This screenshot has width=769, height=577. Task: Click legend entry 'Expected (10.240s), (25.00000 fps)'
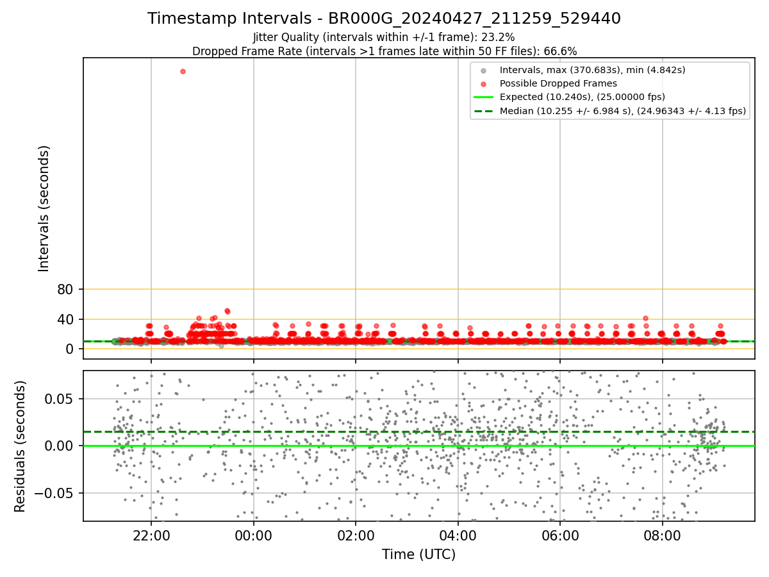click(x=582, y=97)
